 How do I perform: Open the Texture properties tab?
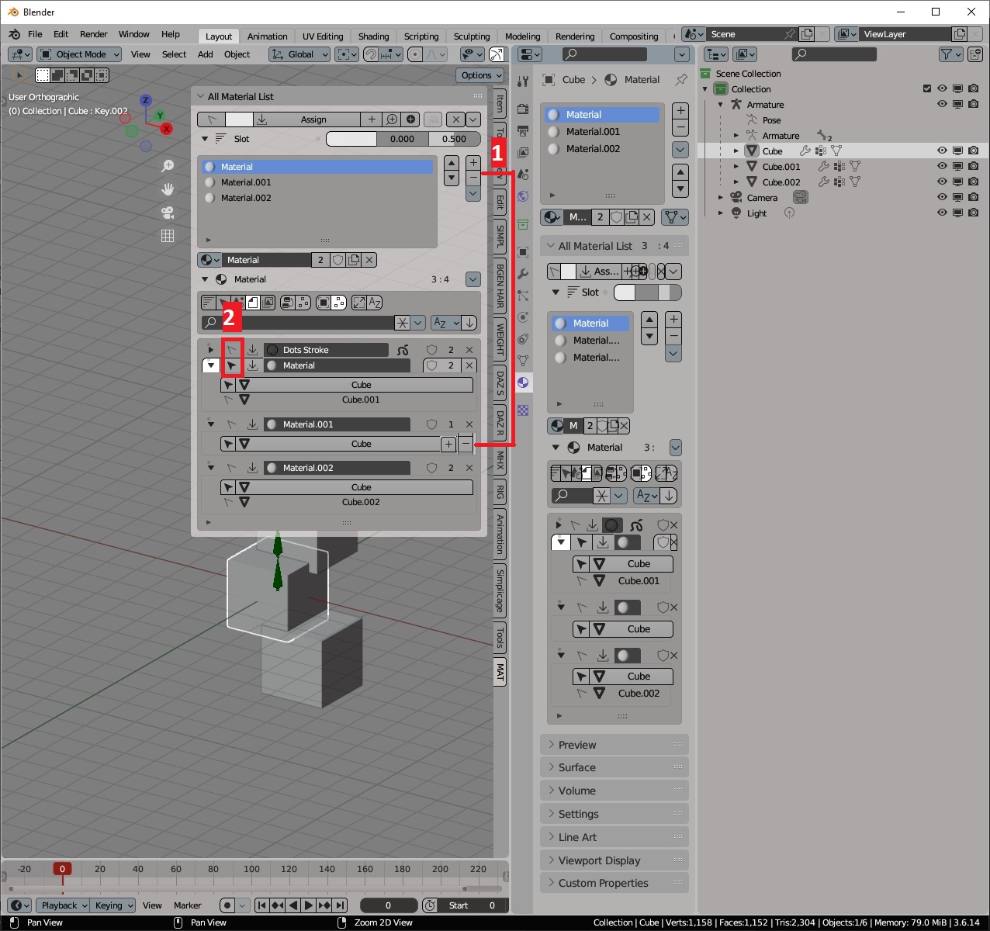coord(523,410)
